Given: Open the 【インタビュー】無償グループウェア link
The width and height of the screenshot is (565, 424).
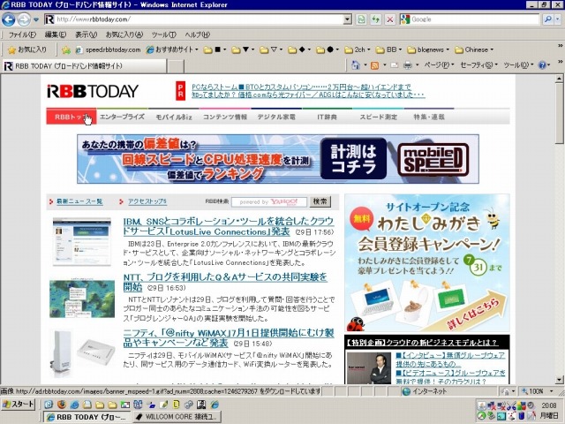Looking at the screenshot, I should [450, 360].
